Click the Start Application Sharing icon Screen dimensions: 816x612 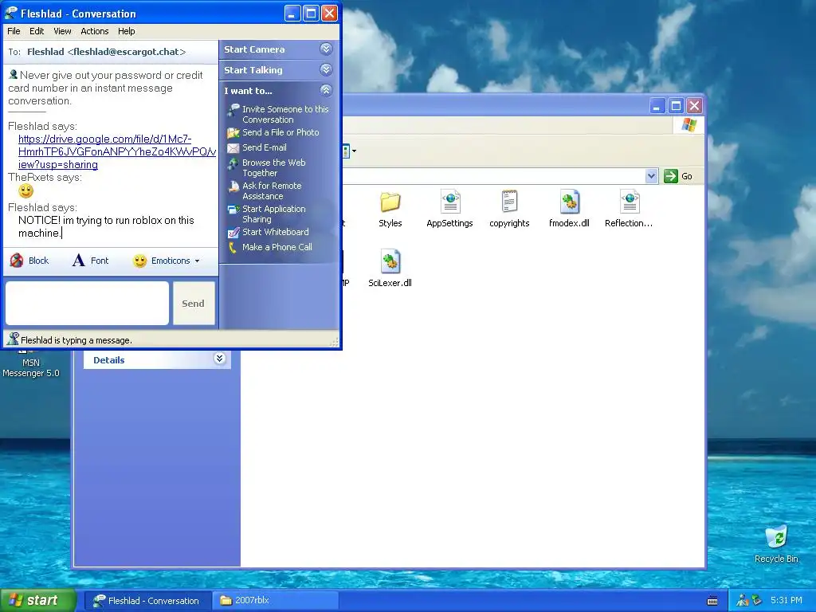233,210
